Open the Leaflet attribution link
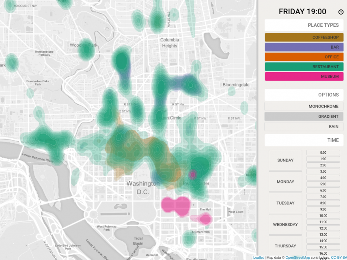The image size is (347, 260). [x=258, y=258]
